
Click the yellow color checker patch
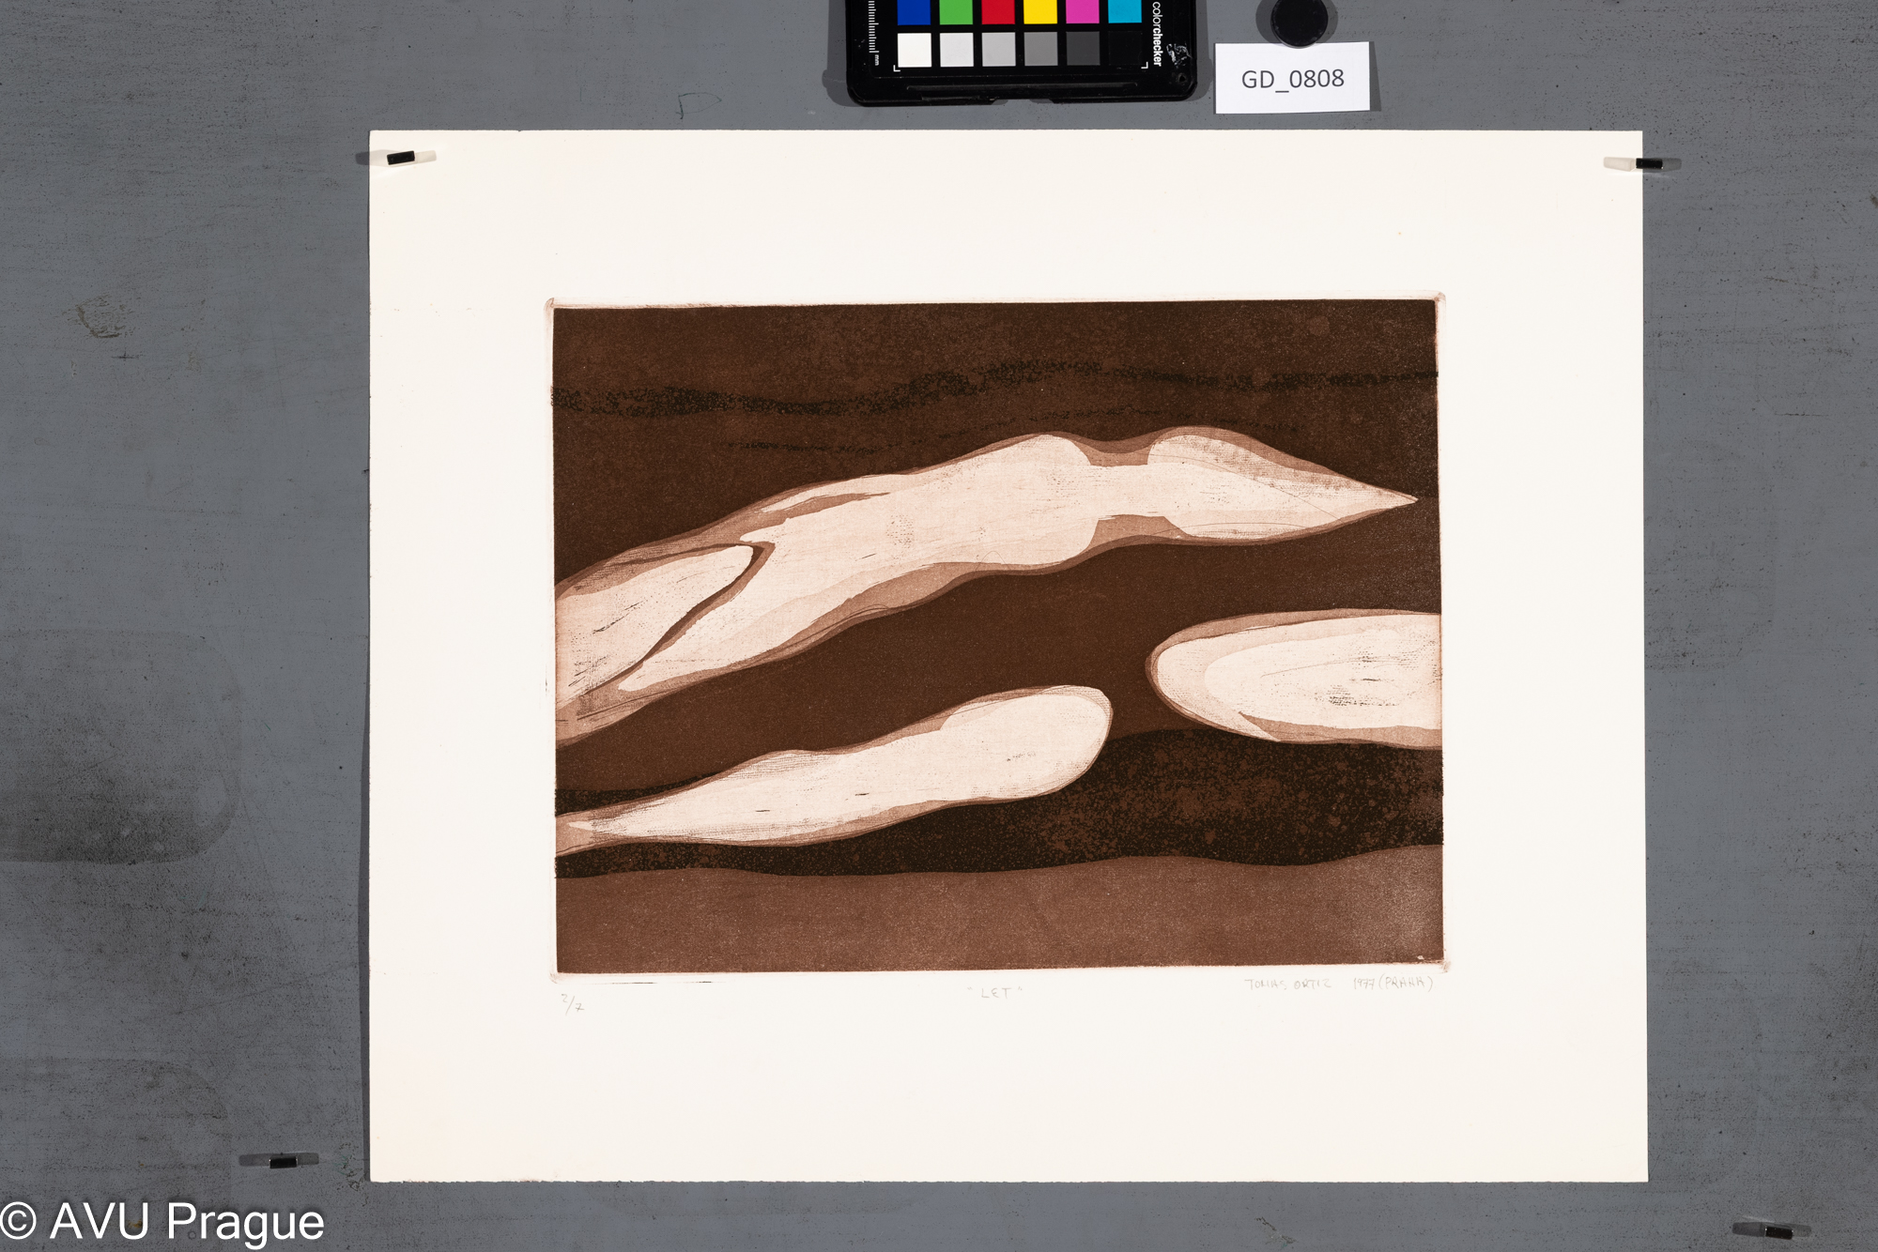(x=1039, y=11)
